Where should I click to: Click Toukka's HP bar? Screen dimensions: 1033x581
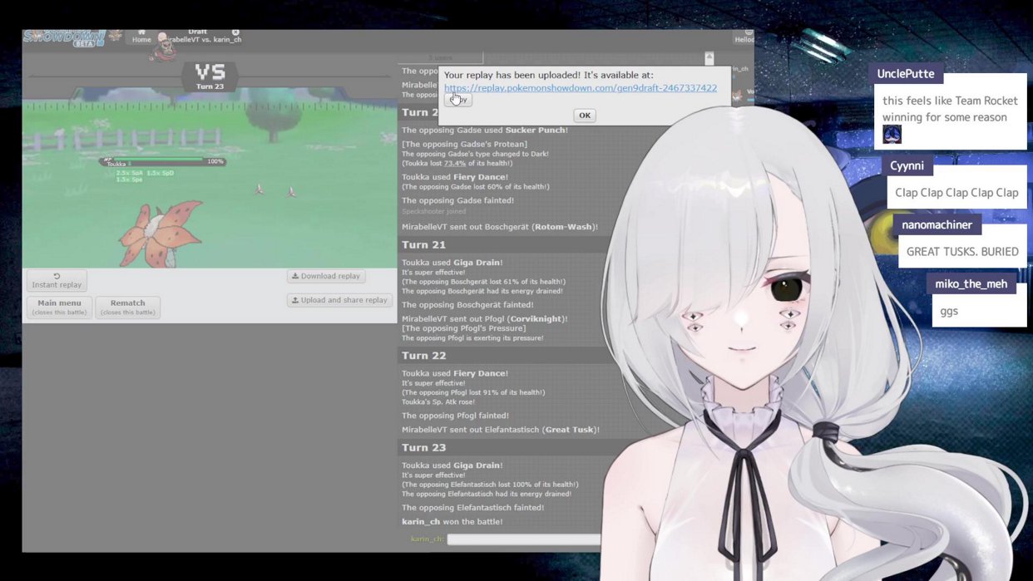pos(162,160)
